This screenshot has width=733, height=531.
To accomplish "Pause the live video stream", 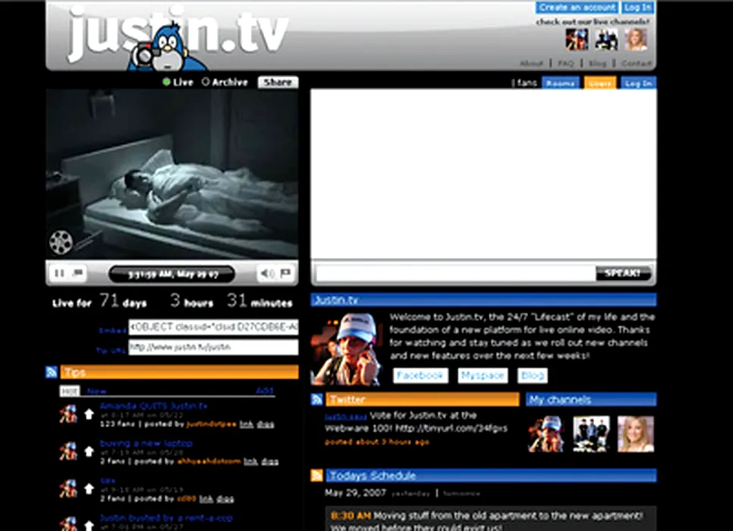I will tap(59, 273).
